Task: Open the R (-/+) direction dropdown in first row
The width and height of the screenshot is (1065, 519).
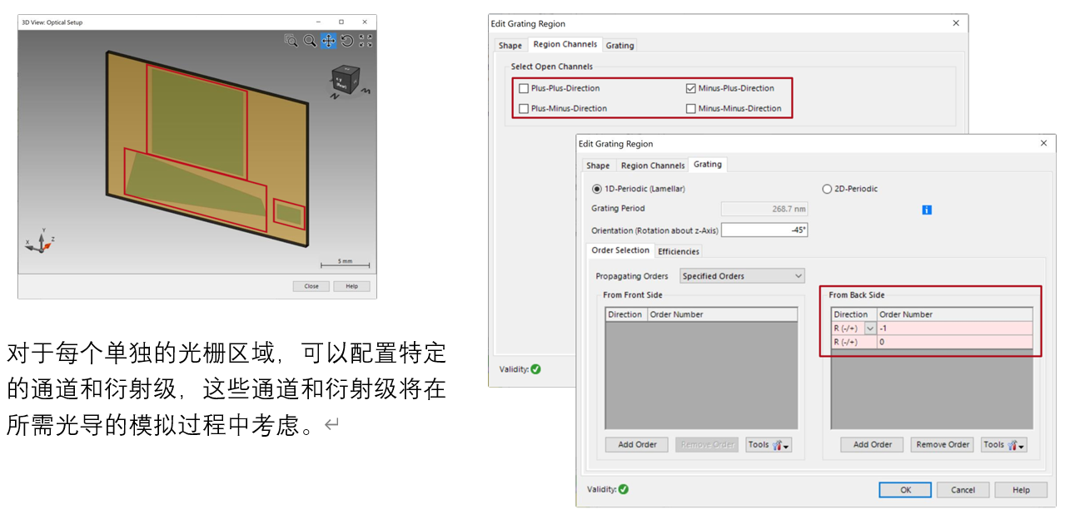Action: pos(870,329)
